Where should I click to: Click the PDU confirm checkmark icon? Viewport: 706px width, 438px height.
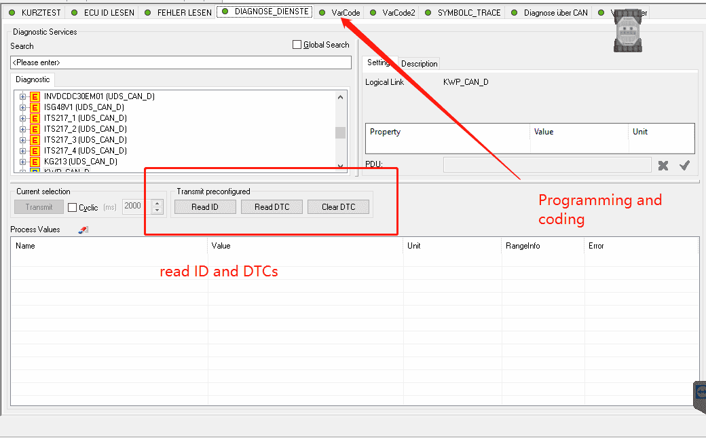tap(684, 166)
